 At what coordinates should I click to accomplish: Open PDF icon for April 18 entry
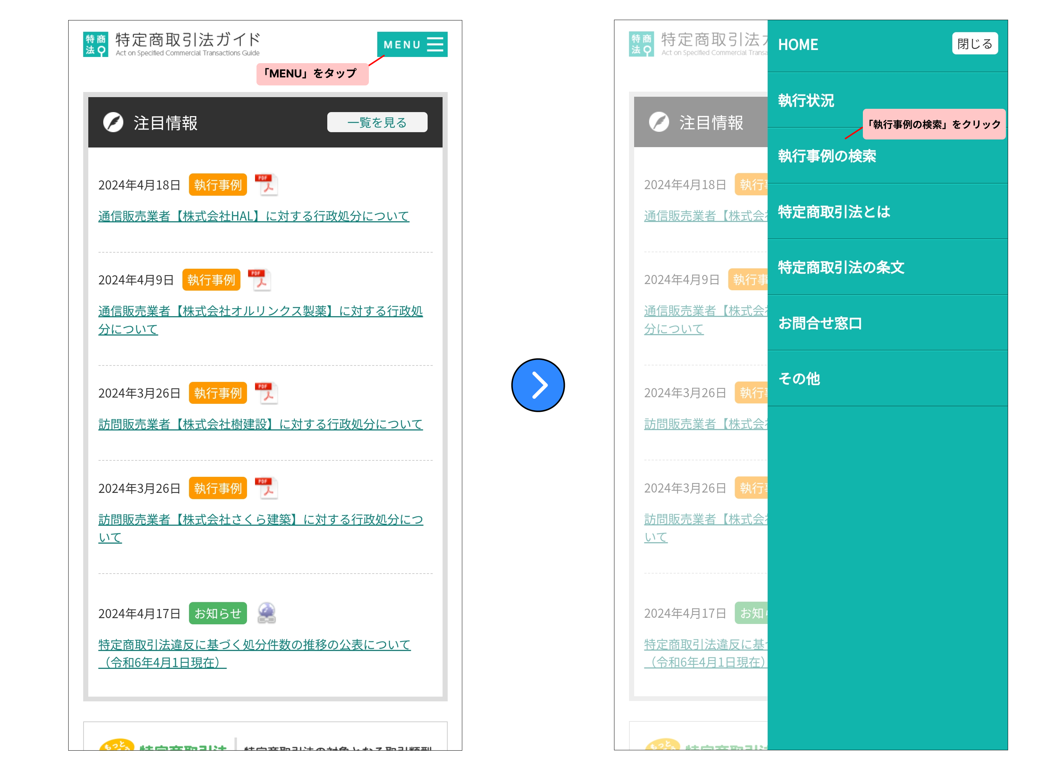[x=266, y=184]
